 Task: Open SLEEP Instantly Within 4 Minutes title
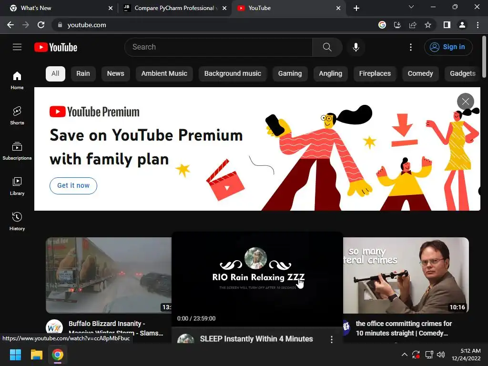[x=256, y=339]
